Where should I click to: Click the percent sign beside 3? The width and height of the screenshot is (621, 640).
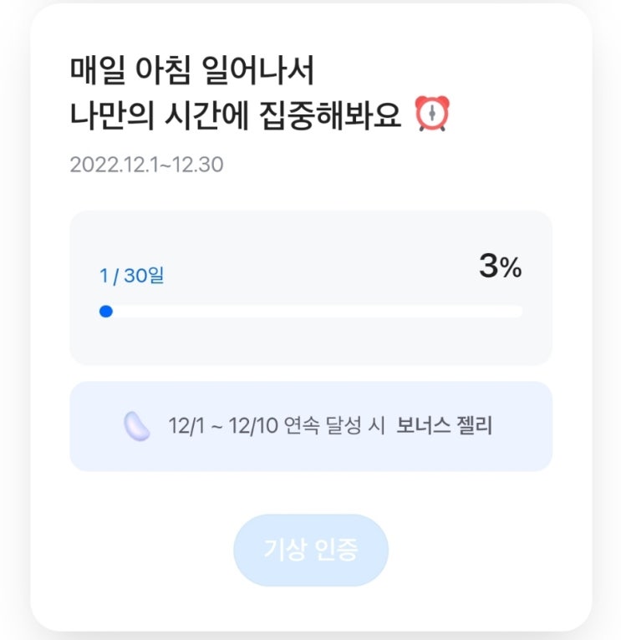coord(511,268)
